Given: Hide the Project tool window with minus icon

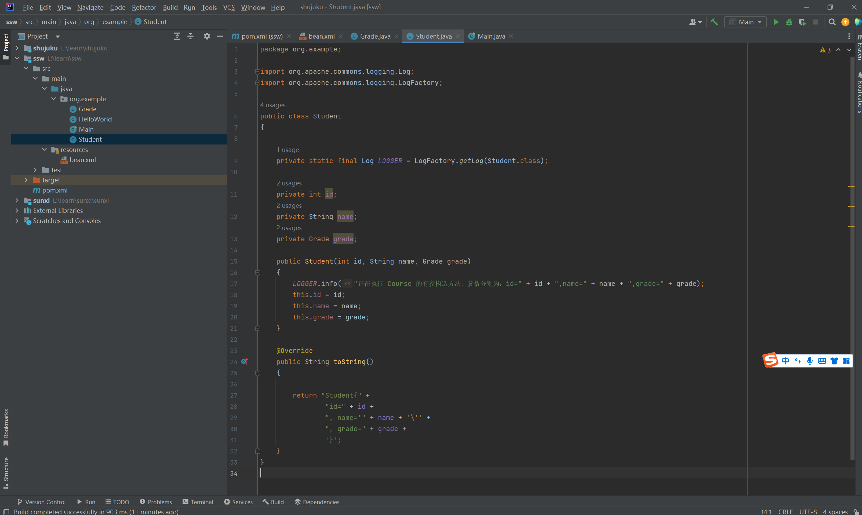Looking at the screenshot, I should (x=220, y=37).
